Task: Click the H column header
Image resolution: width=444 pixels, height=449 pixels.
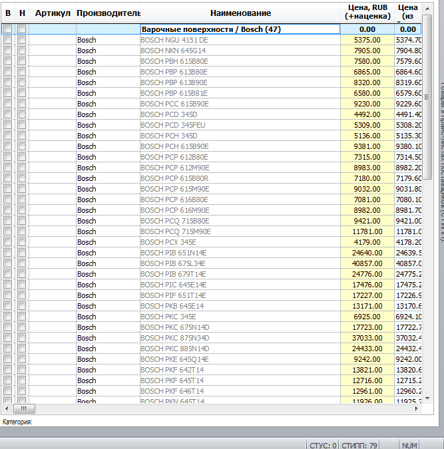Action: coord(22,13)
